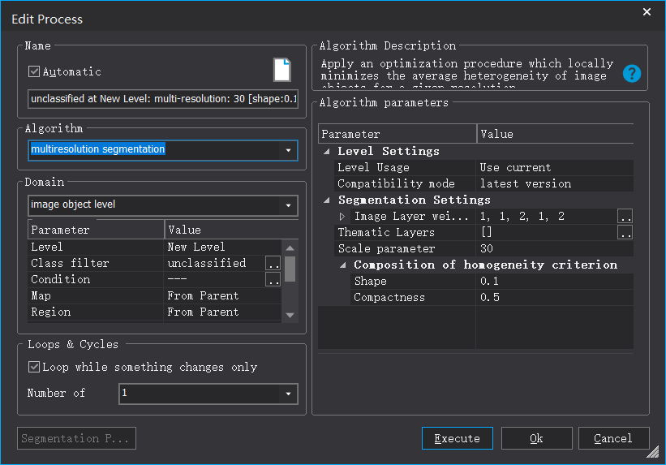Image resolution: width=666 pixels, height=465 pixels.
Task: Expand the Image Layer weights row
Action: tap(342, 217)
